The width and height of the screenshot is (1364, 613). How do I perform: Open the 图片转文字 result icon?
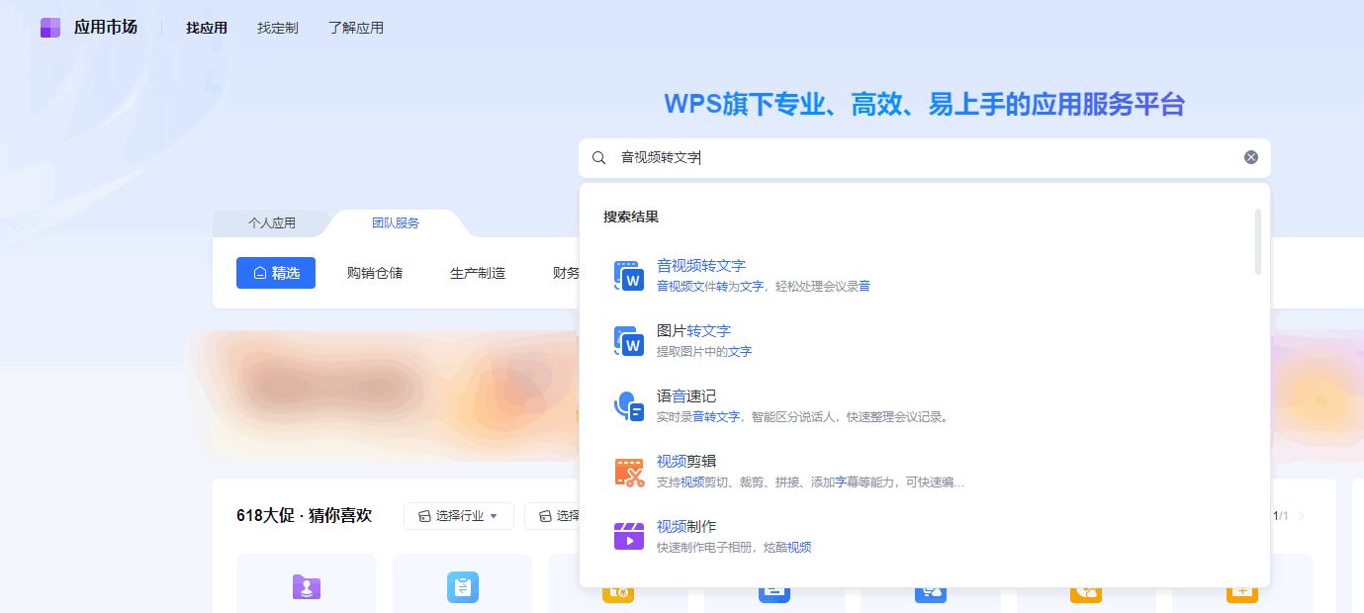tap(629, 341)
